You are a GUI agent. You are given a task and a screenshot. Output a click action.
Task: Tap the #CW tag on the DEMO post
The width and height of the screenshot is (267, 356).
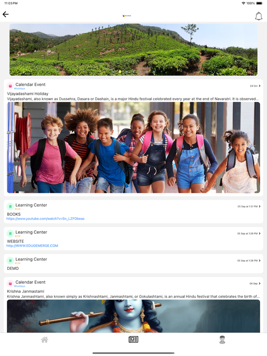[x=18, y=263]
